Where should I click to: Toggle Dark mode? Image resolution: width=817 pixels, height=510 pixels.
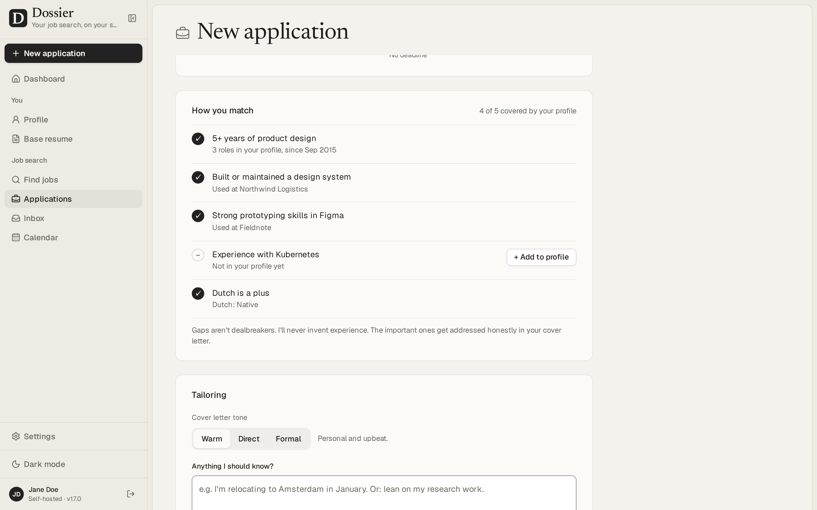coord(73,464)
